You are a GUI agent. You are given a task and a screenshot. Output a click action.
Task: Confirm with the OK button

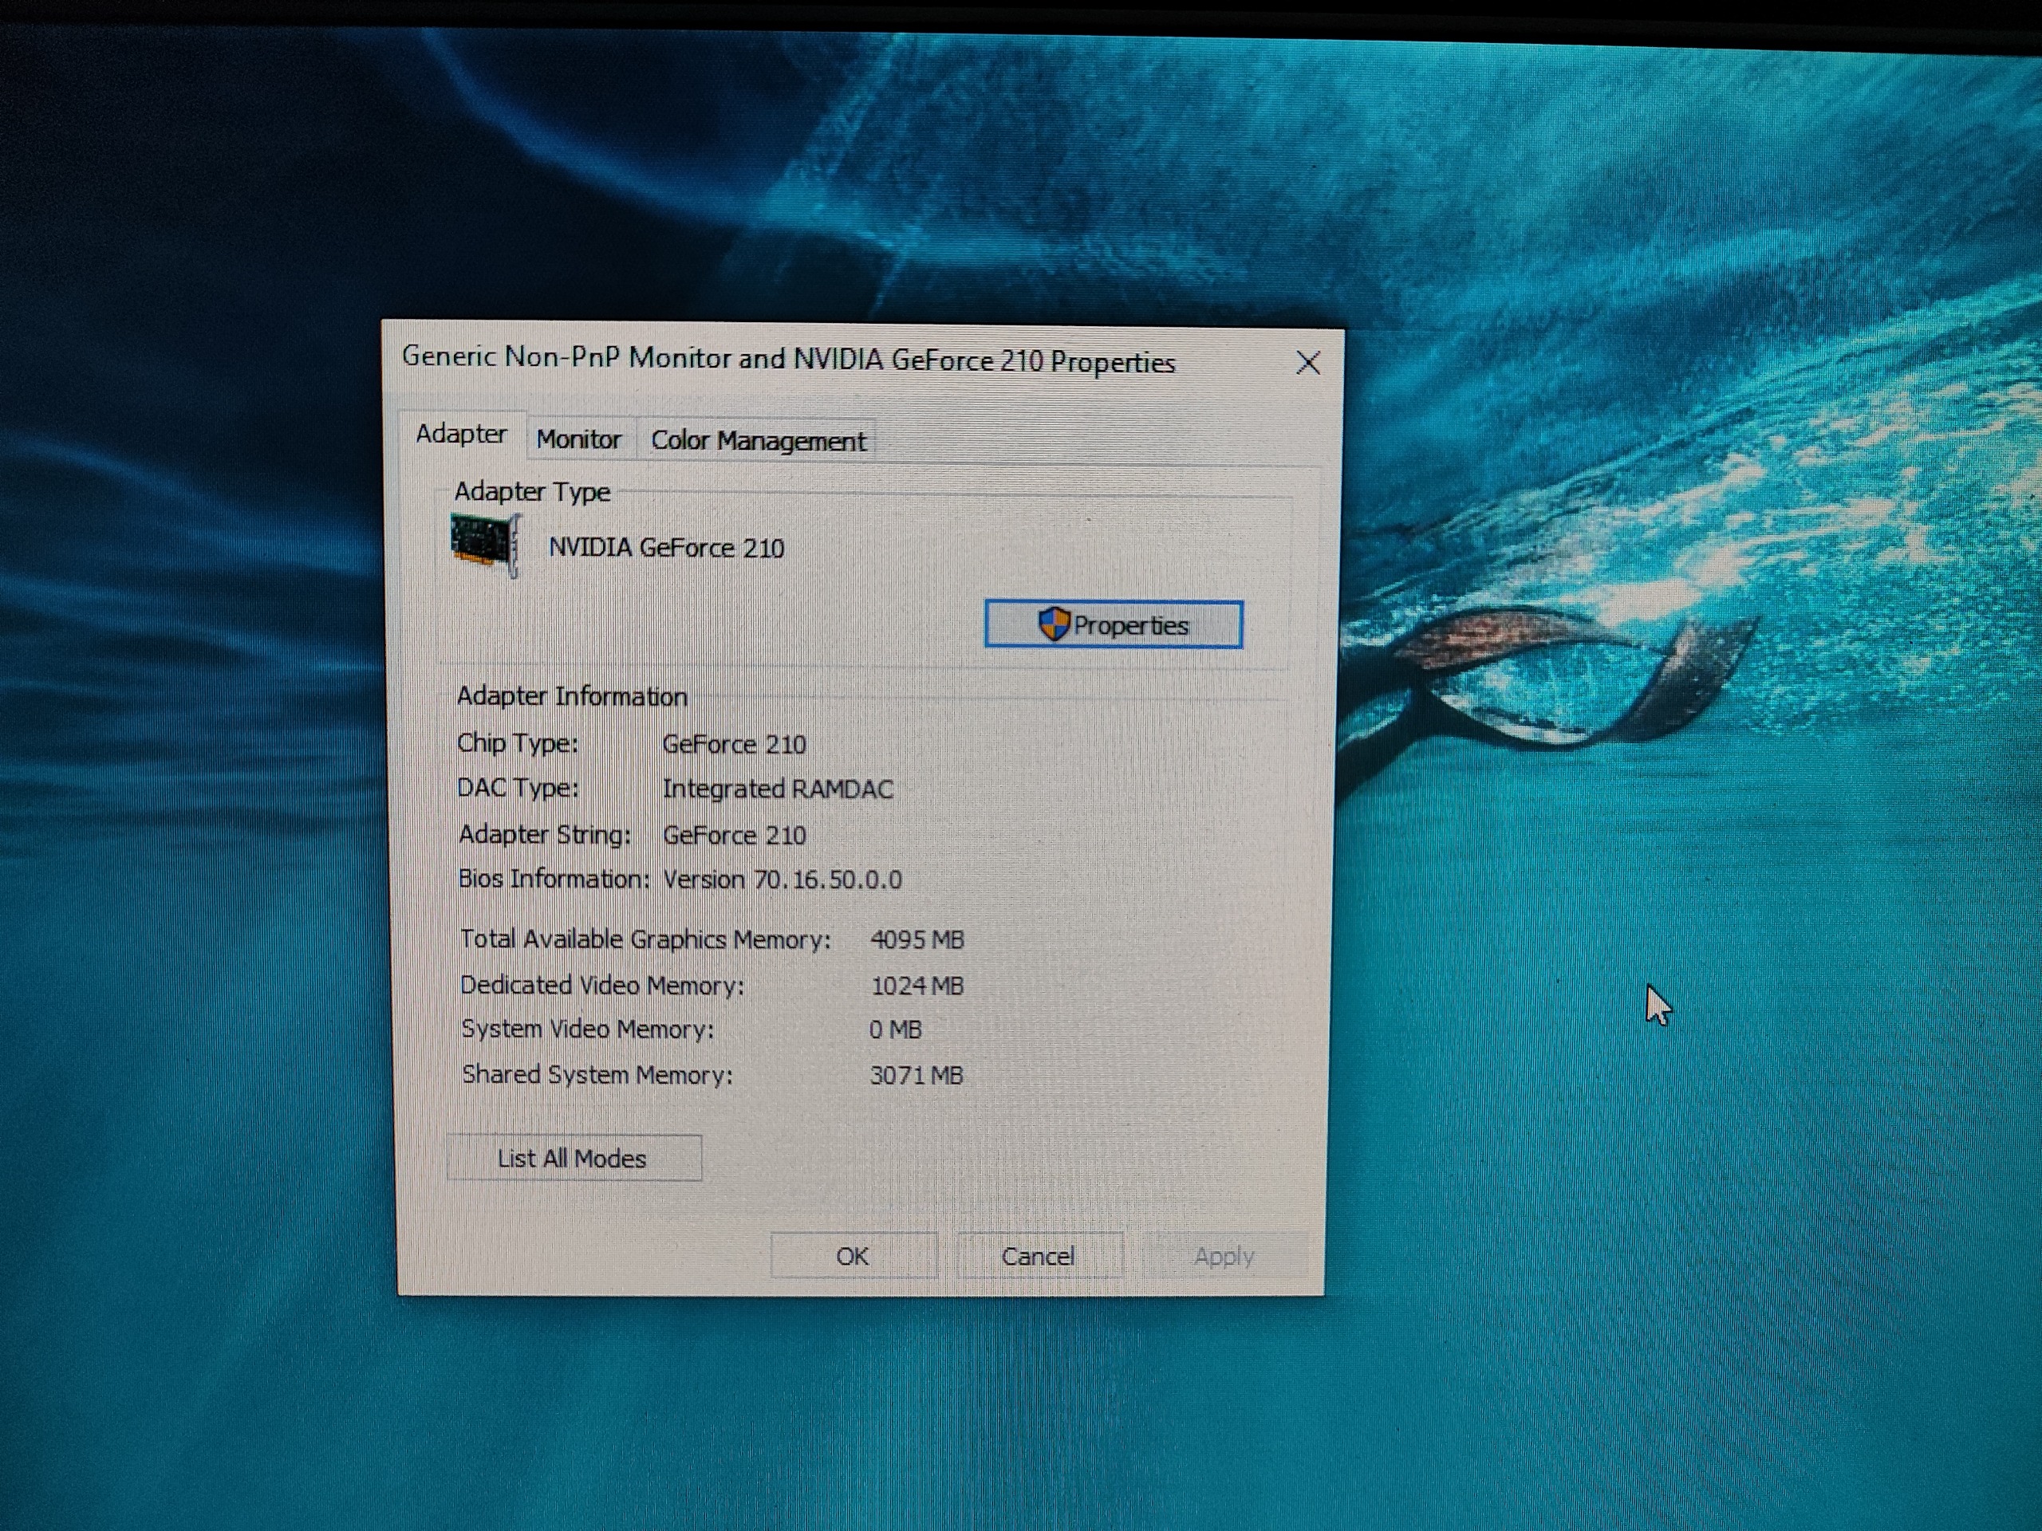point(853,1256)
